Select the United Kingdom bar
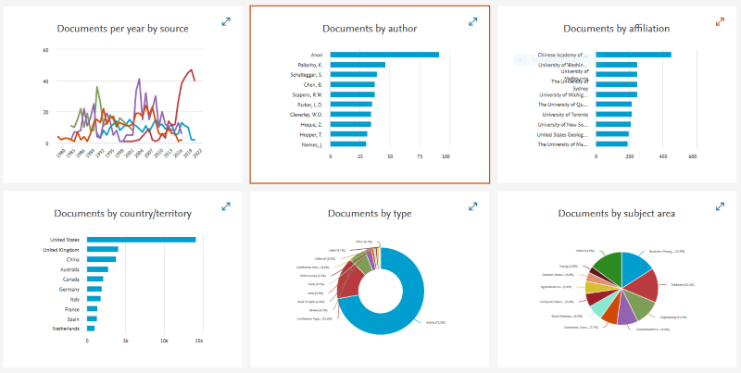 pyautogui.click(x=102, y=249)
